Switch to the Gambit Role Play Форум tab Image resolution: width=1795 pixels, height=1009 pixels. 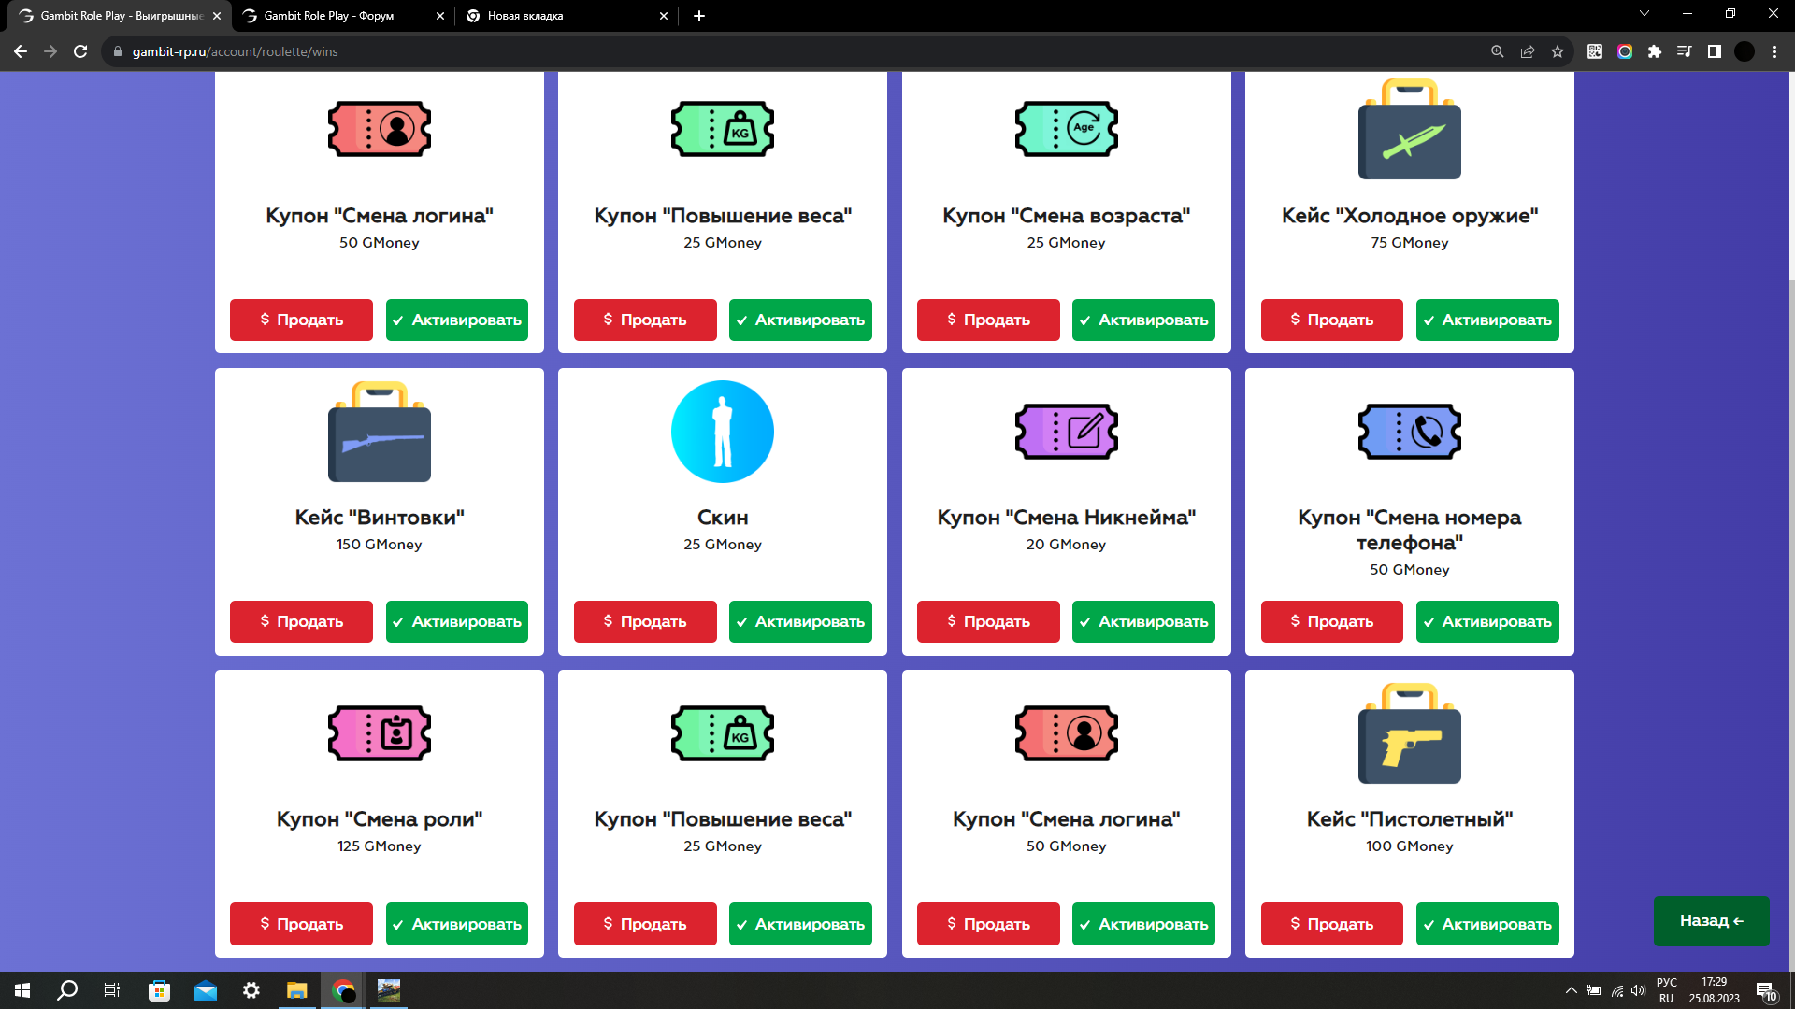point(329,16)
